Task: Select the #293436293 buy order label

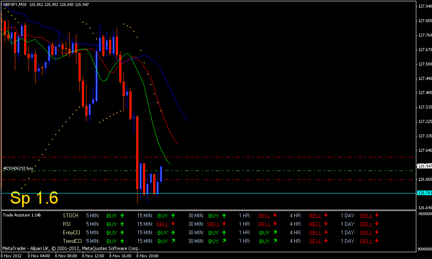Action: 18,168
